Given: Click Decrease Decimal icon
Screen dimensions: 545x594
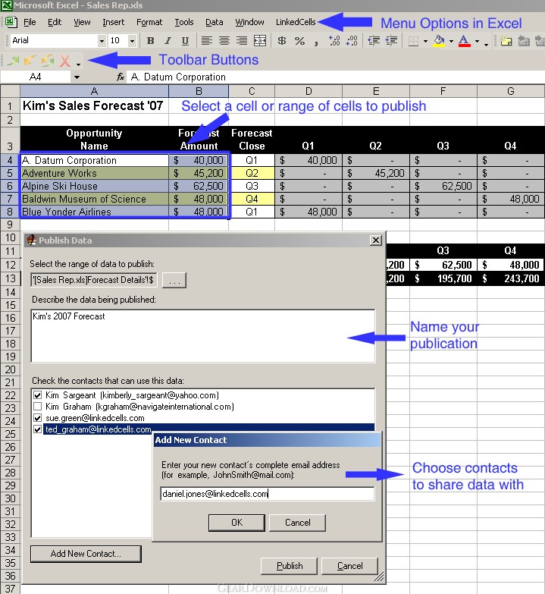Looking at the screenshot, I should click(352, 40).
